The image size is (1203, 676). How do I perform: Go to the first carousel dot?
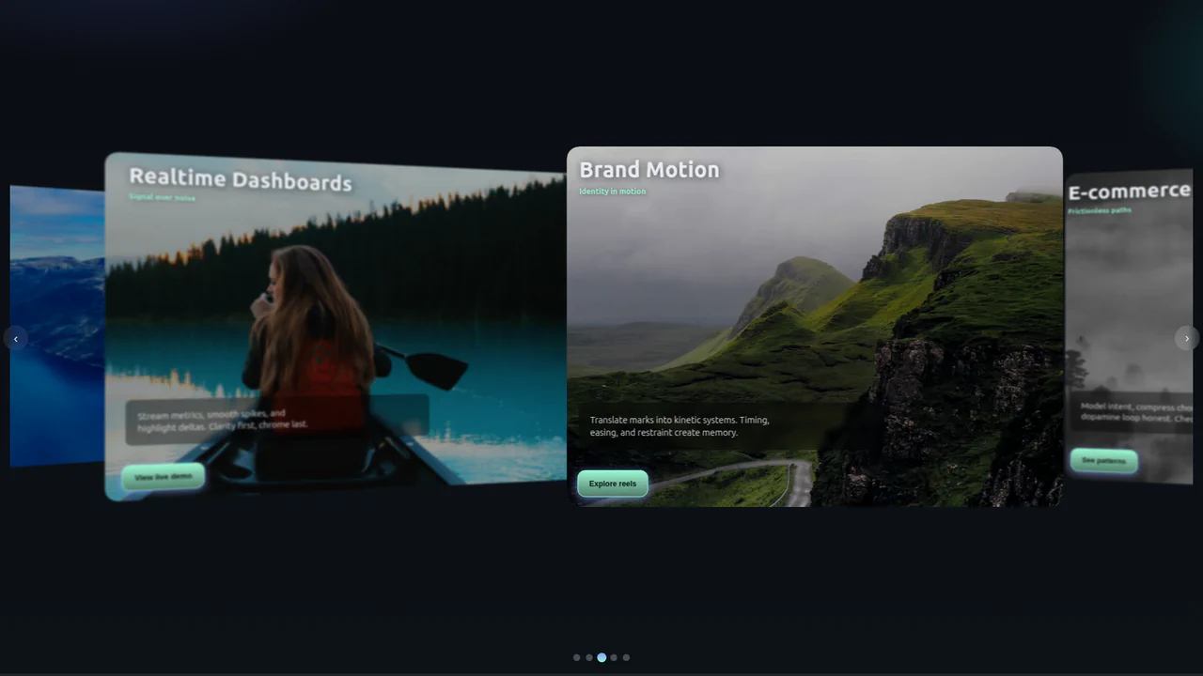577,657
